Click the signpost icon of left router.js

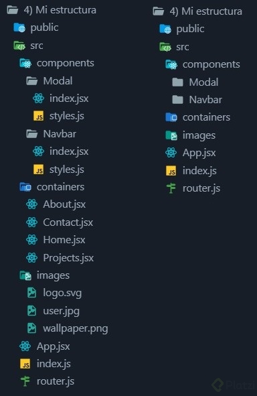point(25,381)
